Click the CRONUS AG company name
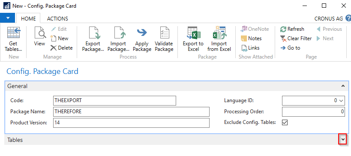Viewport: 351px width, 156px height. (329, 18)
